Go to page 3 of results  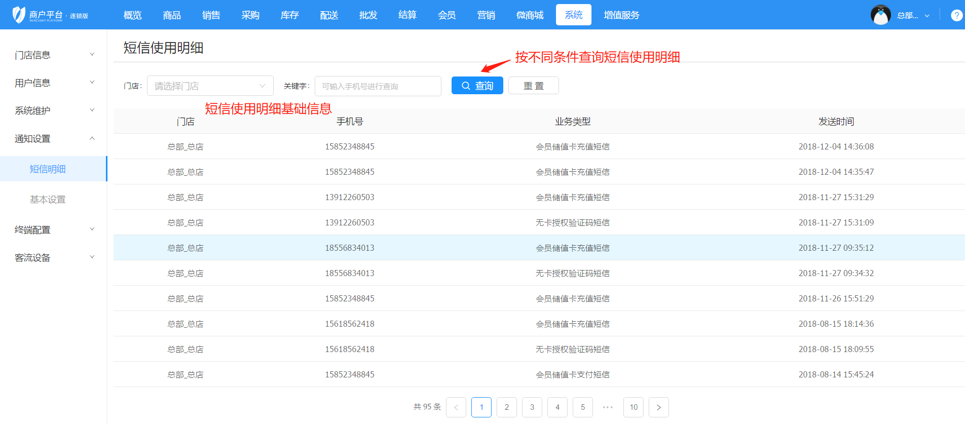click(x=532, y=407)
